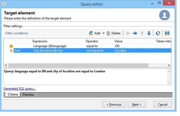Image resolution: width=180 pixels, height=116 pixels.
Task: Select the Criteria tab
Action: (13, 94)
